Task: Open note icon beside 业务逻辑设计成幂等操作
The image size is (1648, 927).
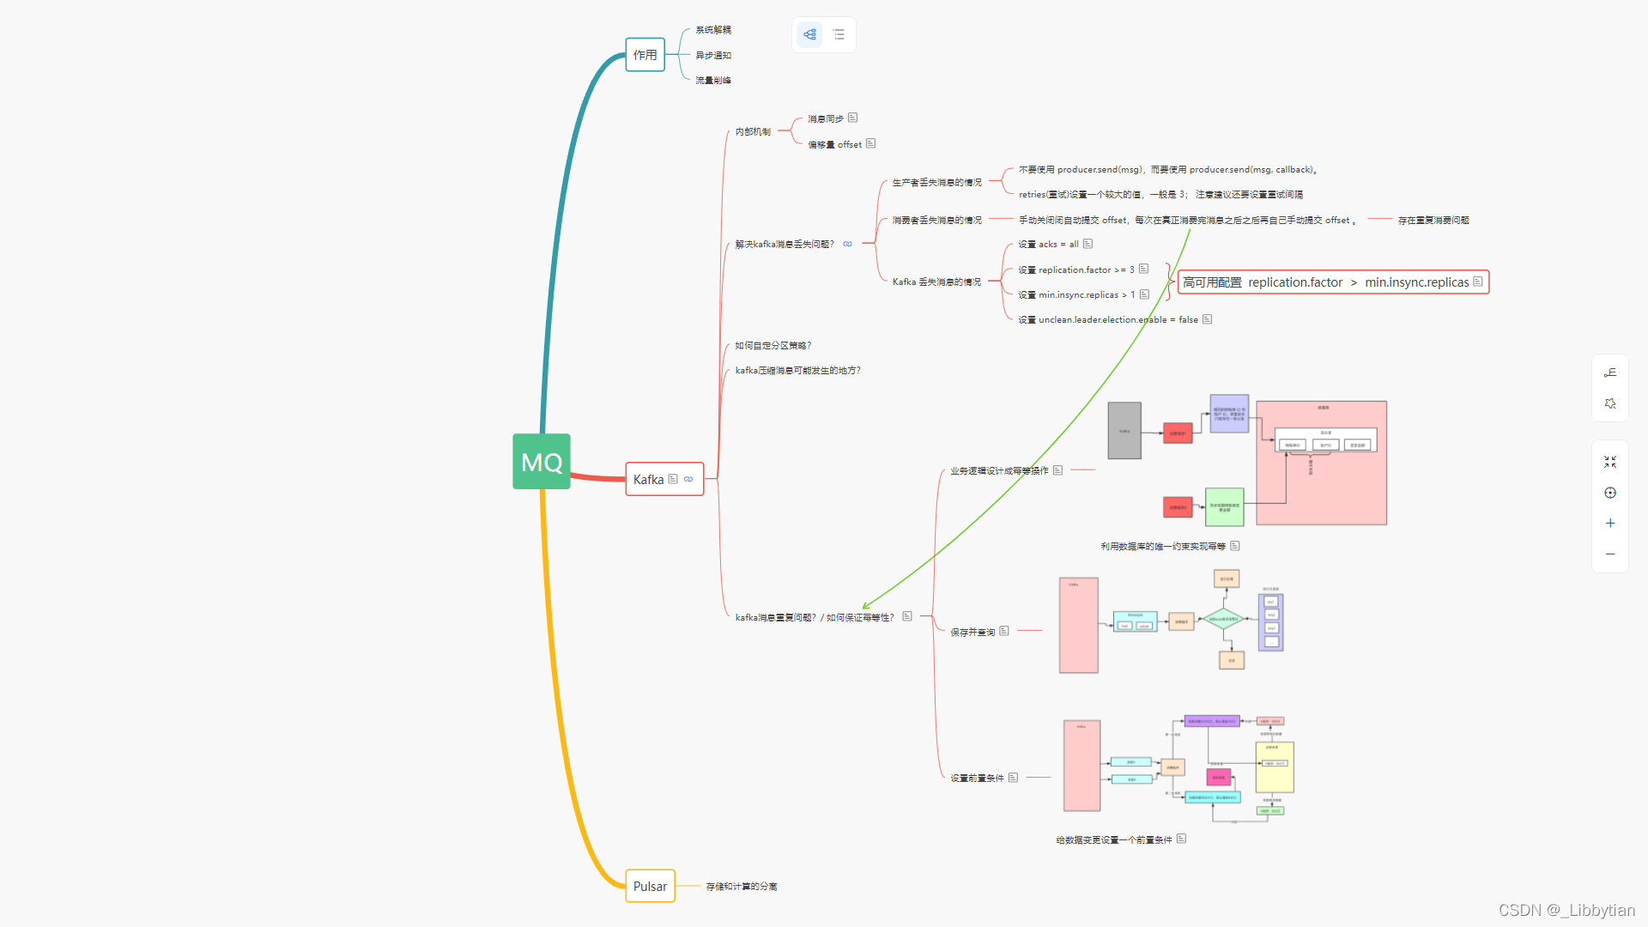Action: 1057,470
